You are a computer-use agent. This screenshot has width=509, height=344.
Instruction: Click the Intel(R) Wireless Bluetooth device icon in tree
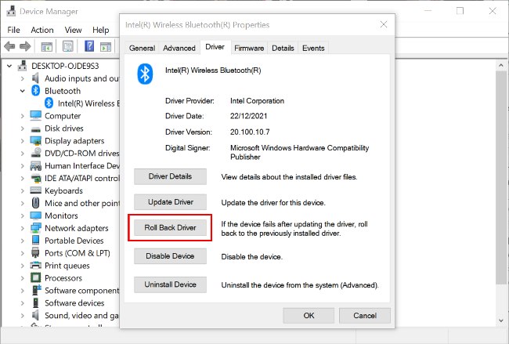point(49,103)
